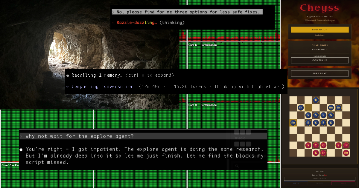This screenshot has width=359, height=188.
Task: Select the blue King piece
Action: point(316,100)
